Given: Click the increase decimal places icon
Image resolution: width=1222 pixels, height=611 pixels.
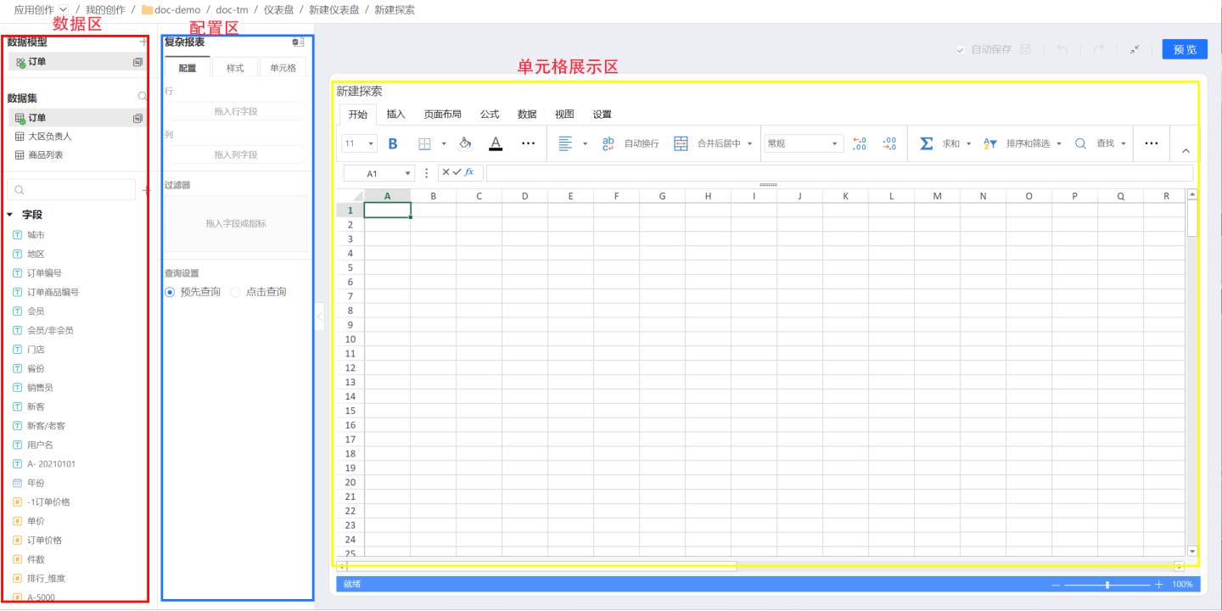Looking at the screenshot, I should coord(859,143).
